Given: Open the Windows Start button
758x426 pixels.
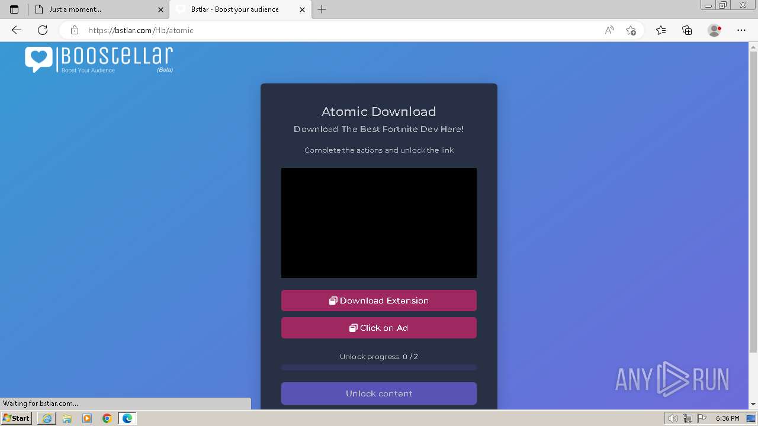Looking at the screenshot, I should 17,418.
